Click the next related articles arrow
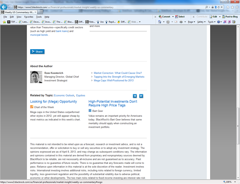Viewport: 240px width, 184px height. [141, 96]
